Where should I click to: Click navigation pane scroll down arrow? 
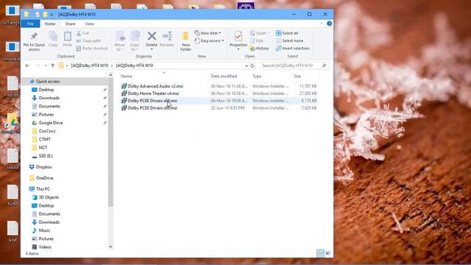(x=110, y=247)
